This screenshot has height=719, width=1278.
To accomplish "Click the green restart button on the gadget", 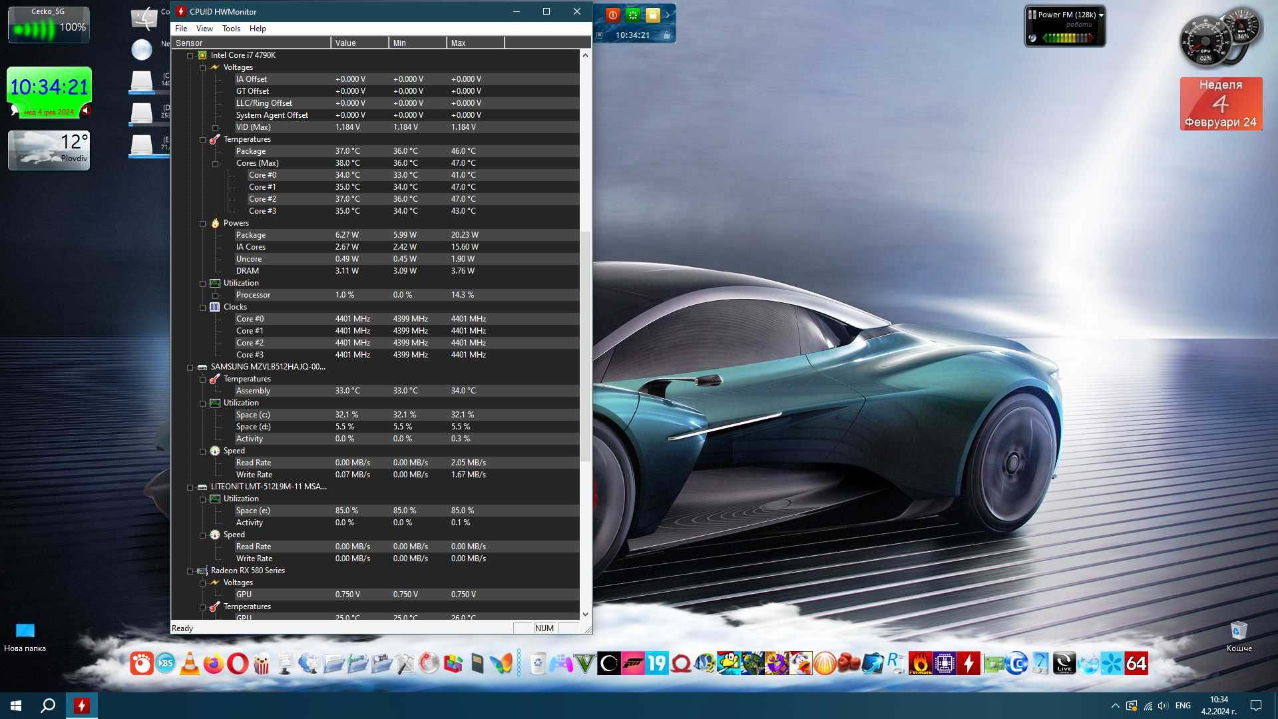I will 633,15.
